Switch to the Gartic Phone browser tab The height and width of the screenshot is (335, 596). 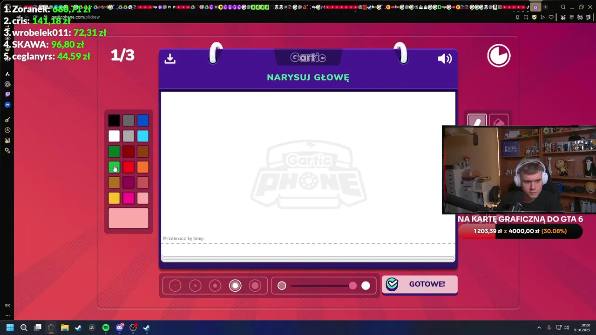click(x=535, y=7)
